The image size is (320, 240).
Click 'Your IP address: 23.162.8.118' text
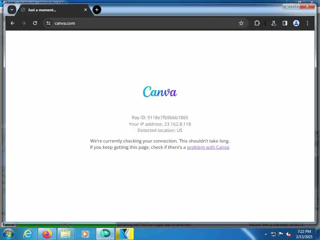pos(160,124)
